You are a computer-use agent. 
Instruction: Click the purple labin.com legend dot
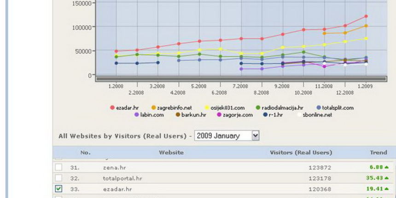[137, 115]
